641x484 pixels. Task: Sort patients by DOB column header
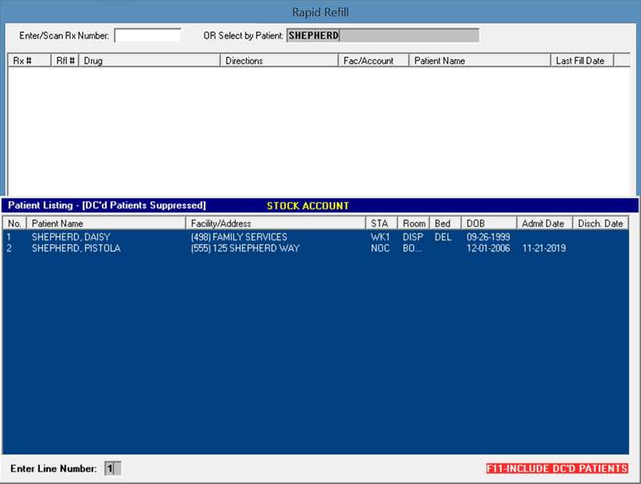(488, 223)
